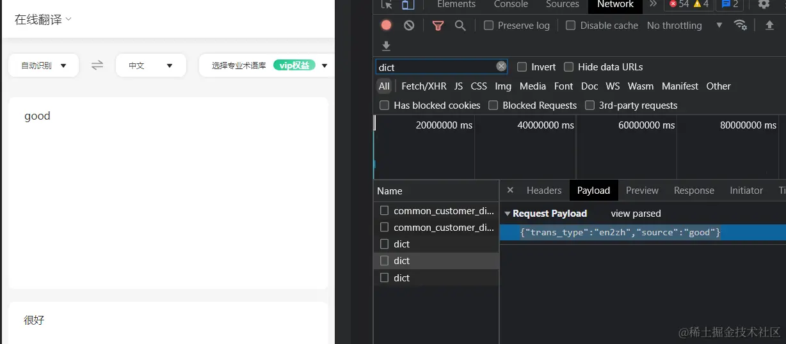The image size is (786, 344).
Task: Open 选择专业术语库 dropdown
Action: point(266,65)
